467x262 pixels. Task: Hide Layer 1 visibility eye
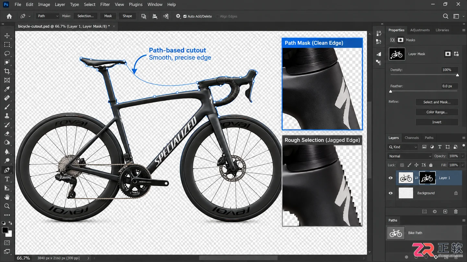[390, 178]
